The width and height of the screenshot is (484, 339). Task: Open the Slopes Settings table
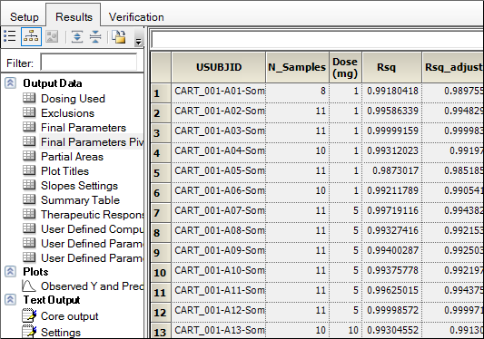tap(79, 185)
